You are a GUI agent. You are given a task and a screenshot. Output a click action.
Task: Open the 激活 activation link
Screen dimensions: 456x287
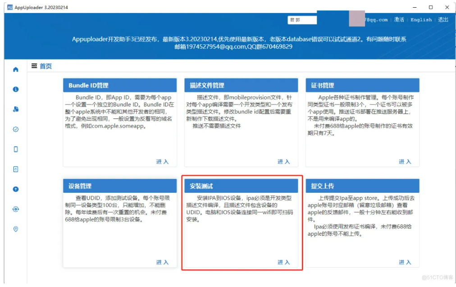point(399,19)
